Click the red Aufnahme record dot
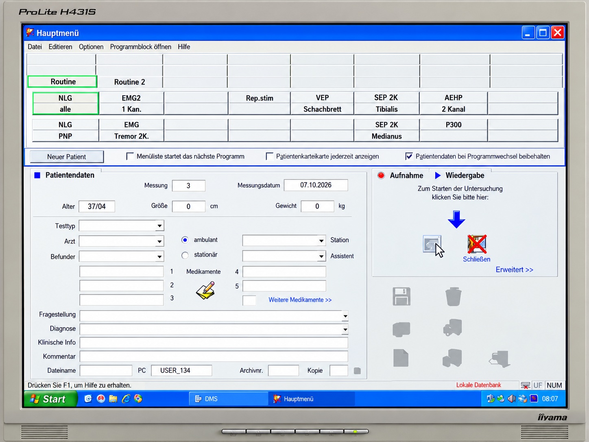 click(381, 175)
